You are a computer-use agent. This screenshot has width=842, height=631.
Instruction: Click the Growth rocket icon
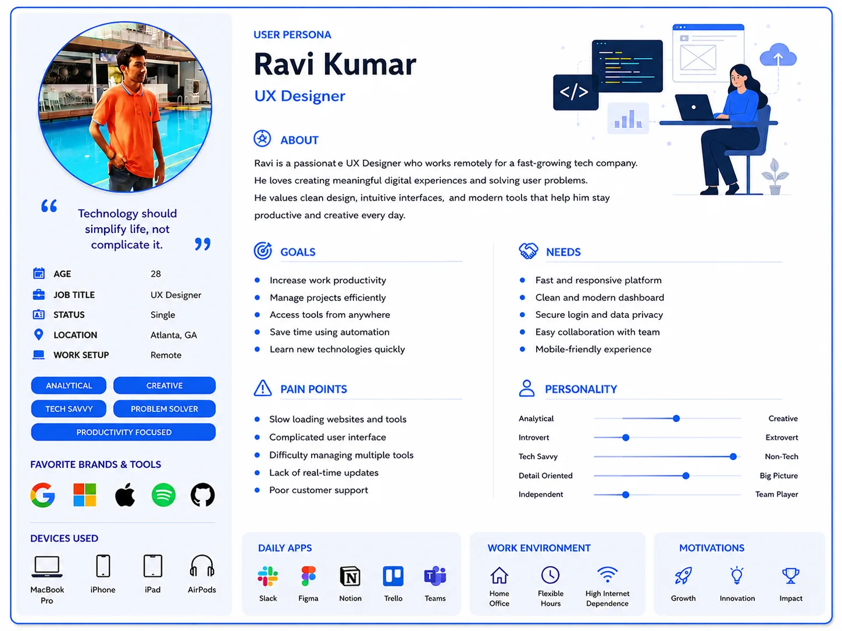(x=683, y=576)
